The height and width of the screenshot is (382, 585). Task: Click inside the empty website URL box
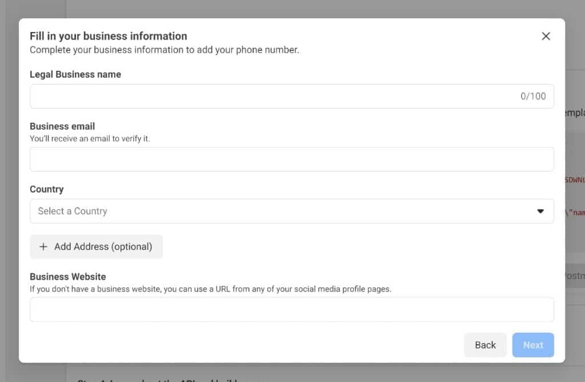(292, 309)
